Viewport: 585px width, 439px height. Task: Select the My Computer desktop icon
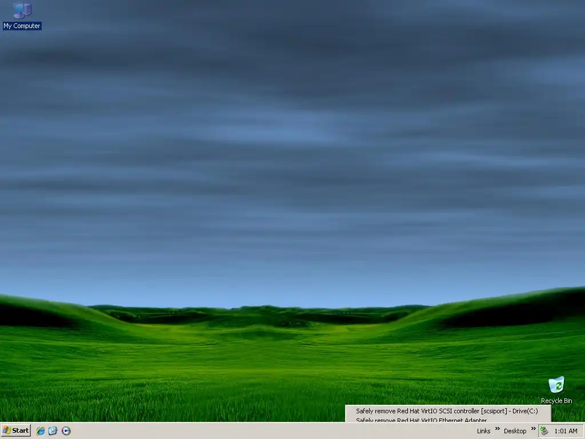[x=22, y=16]
